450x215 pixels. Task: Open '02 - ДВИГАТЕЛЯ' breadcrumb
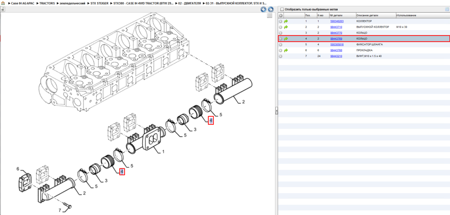(x=189, y=3)
